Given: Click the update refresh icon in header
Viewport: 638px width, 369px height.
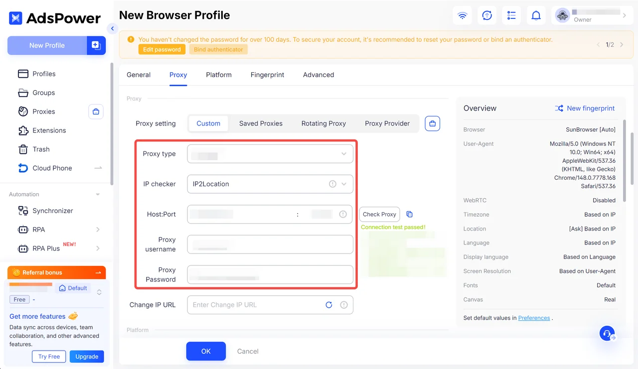Looking at the screenshot, I should coord(487,15).
